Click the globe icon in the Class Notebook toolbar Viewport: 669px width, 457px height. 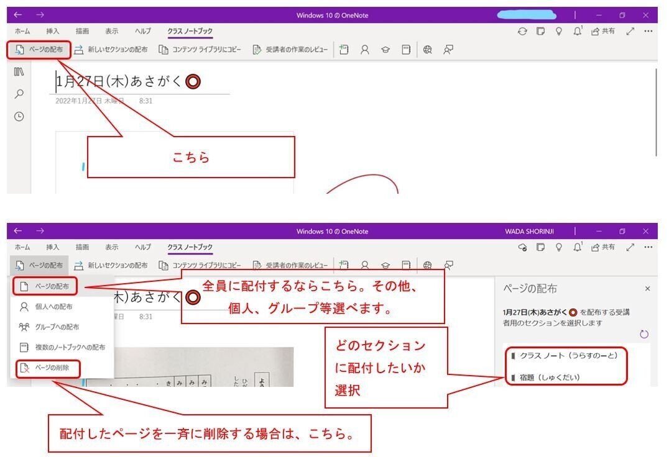[x=428, y=49]
